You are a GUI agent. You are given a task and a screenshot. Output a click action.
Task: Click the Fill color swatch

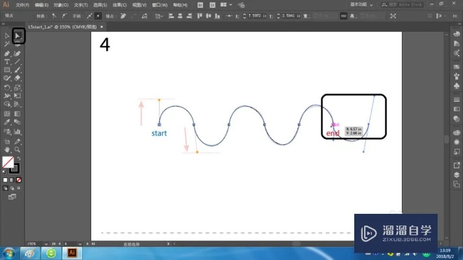click(x=8, y=162)
